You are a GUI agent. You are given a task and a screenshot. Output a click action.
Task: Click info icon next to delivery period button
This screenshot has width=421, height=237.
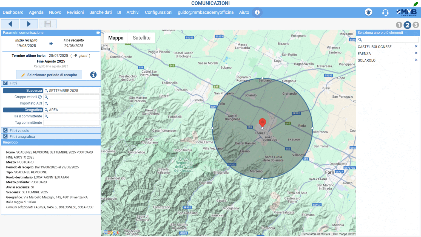point(93,75)
